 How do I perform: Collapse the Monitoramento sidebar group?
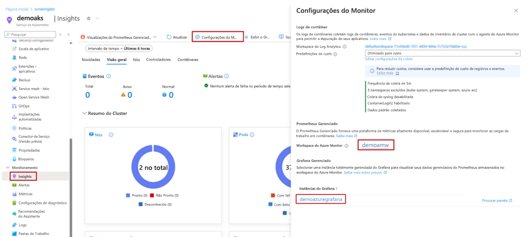click(x=8, y=168)
